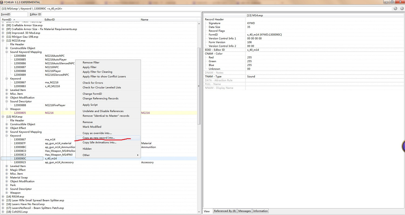This screenshot has height=215, width=405.
Task: Click the FO4Edit title bar app icon
Action: coord(2,2)
